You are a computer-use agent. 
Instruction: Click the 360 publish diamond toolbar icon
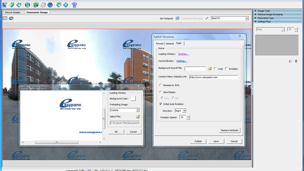coord(59,5)
